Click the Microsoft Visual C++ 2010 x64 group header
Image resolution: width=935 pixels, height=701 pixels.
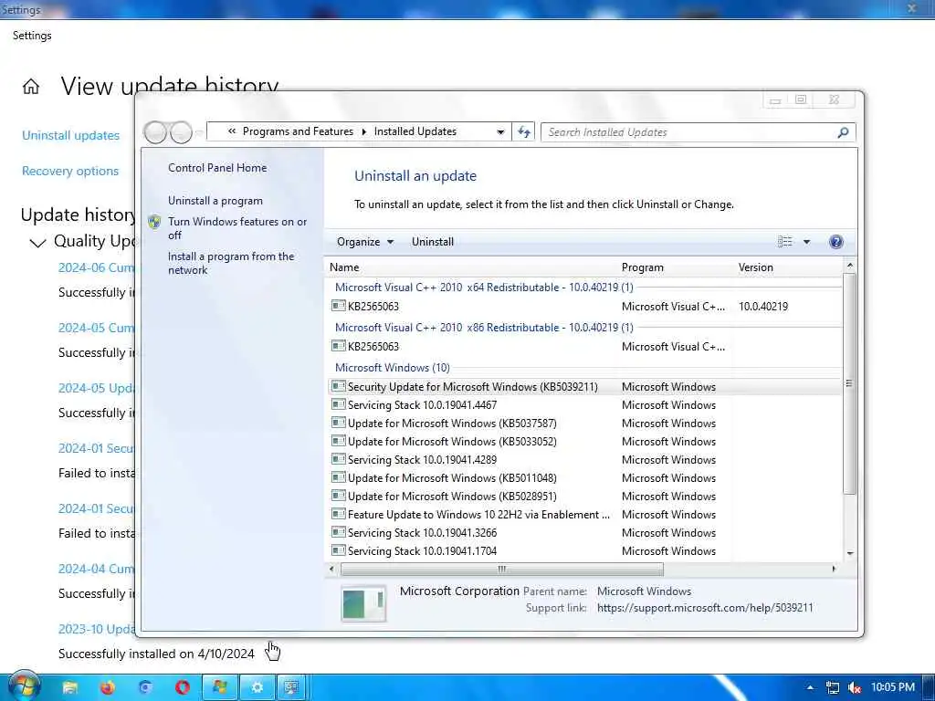pyautogui.click(x=484, y=287)
